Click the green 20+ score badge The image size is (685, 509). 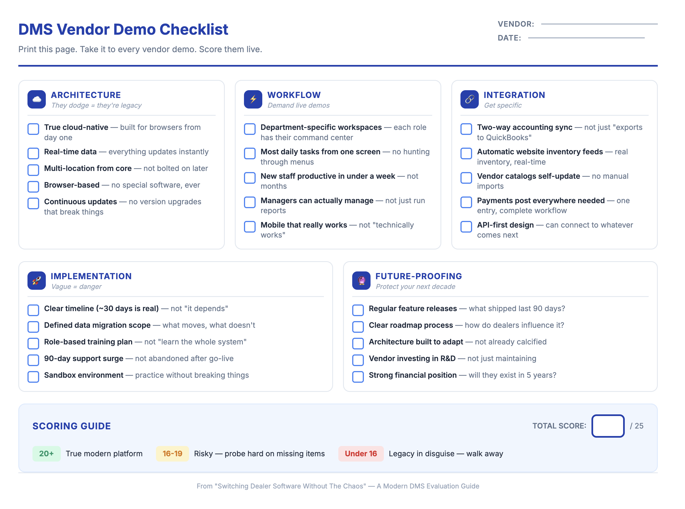click(x=46, y=453)
